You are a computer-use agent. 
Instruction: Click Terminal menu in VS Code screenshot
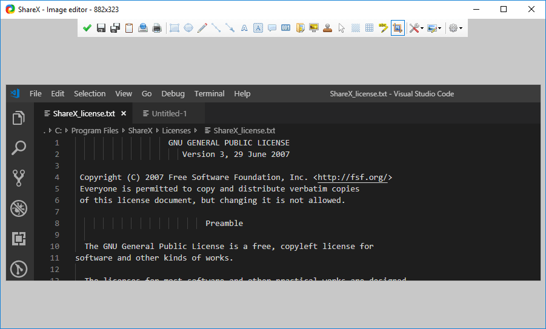coord(209,94)
